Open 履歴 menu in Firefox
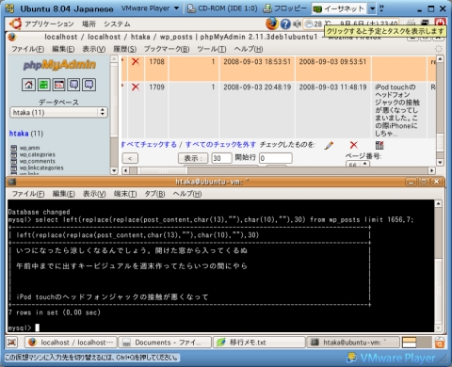The image size is (452, 367). [124, 49]
